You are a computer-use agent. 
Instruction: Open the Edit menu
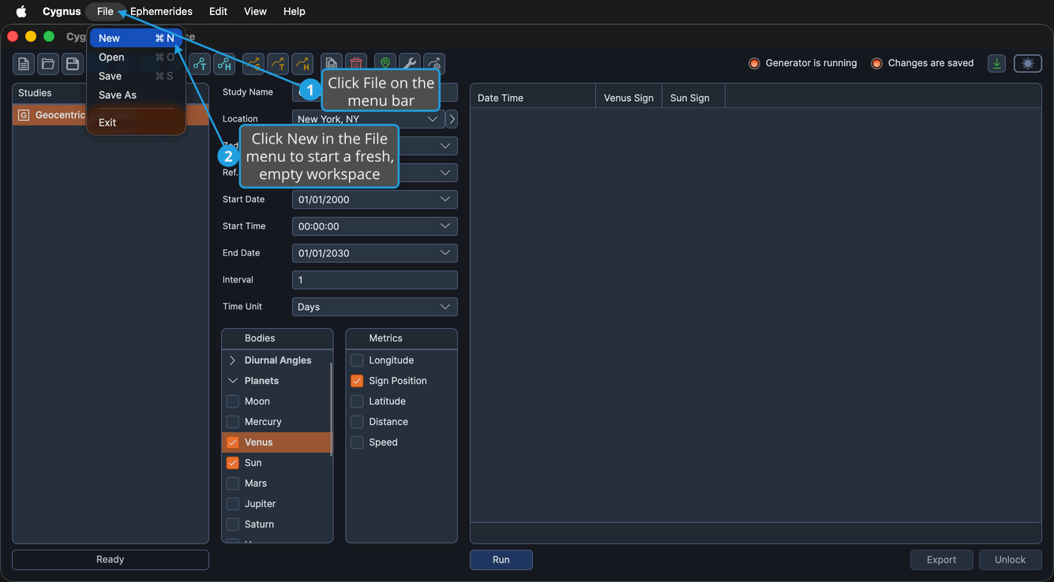pyautogui.click(x=219, y=11)
